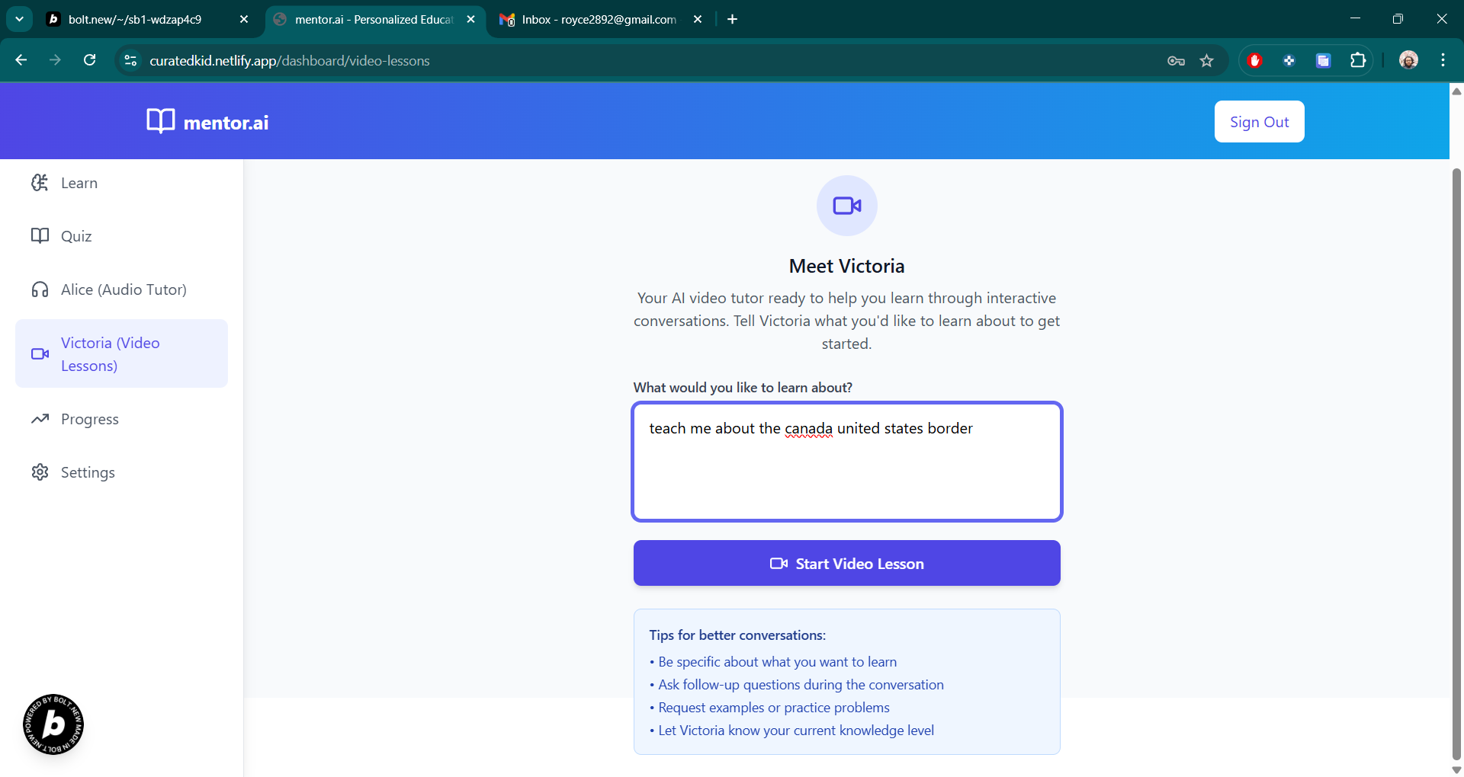Bookmark this page with the star icon
Image resolution: width=1464 pixels, height=777 pixels.
(1206, 60)
